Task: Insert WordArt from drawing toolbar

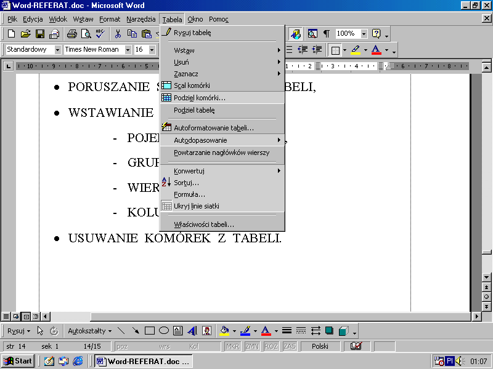Action: 192,331
